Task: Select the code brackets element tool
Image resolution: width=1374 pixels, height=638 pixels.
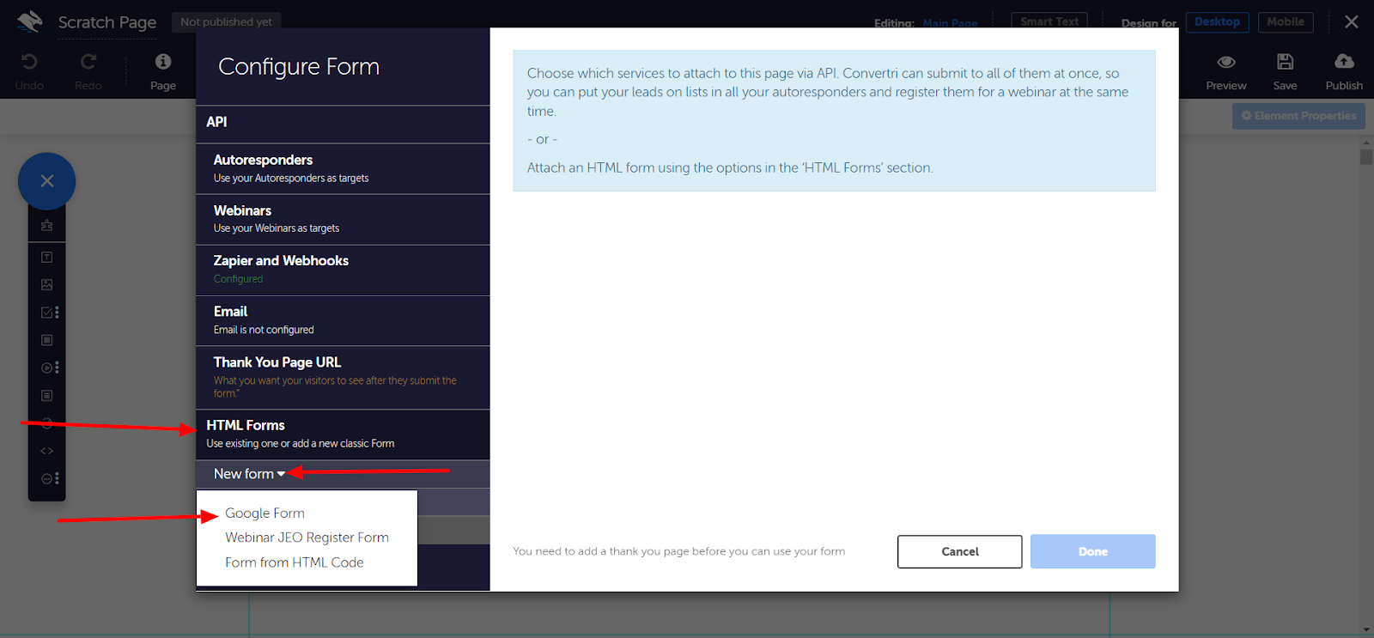Action: point(47,451)
